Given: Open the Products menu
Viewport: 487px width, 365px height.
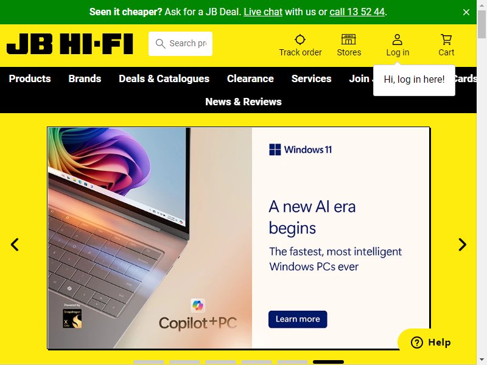Looking at the screenshot, I should click(x=30, y=78).
